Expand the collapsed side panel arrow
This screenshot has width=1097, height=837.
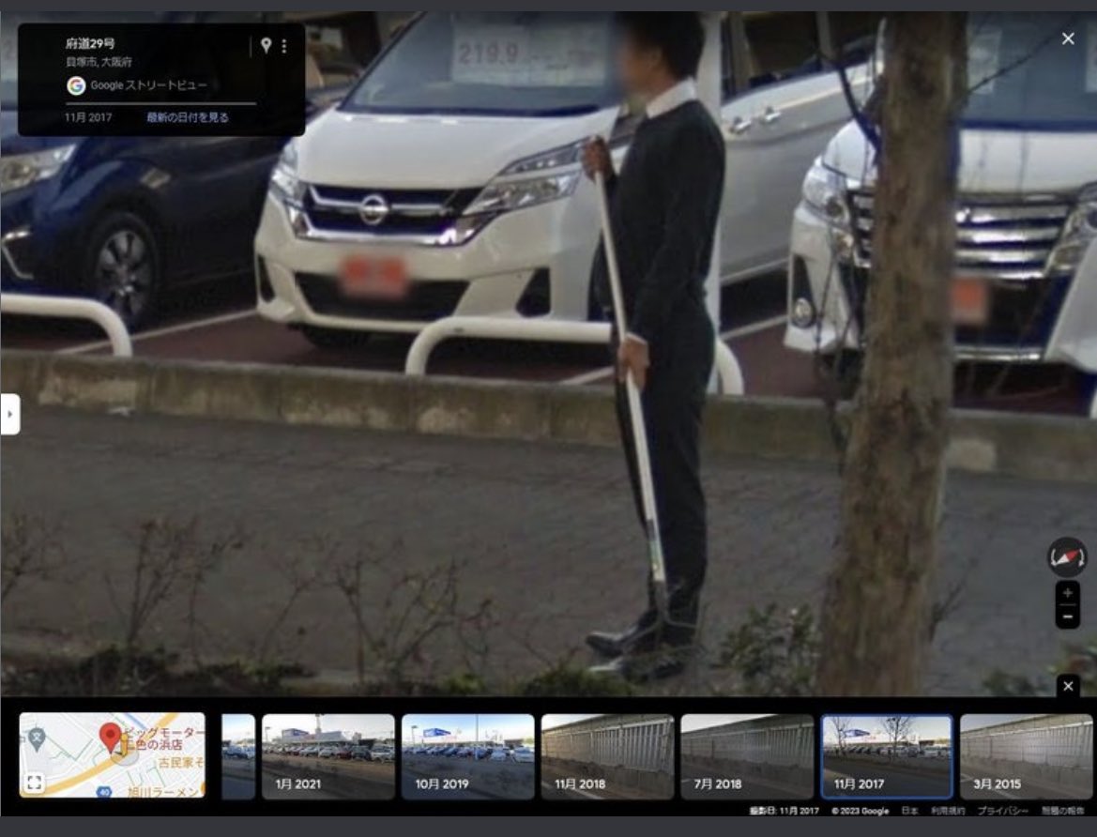pyautogui.click(x=9, y=414)
